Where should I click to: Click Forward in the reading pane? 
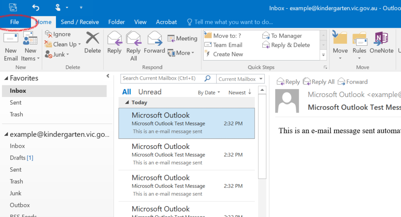(x=353, y=82)
